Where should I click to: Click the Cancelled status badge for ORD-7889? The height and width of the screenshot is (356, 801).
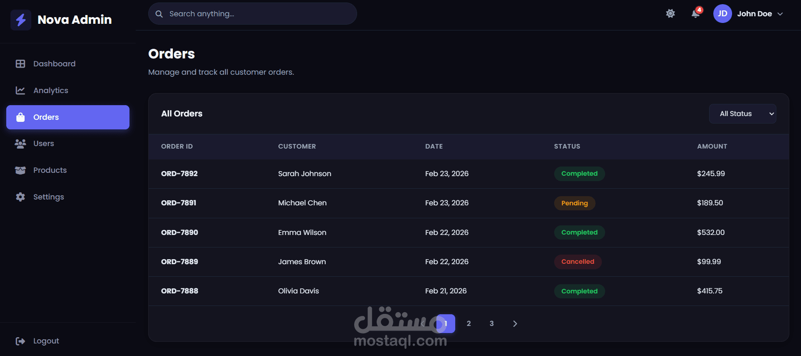578,262
